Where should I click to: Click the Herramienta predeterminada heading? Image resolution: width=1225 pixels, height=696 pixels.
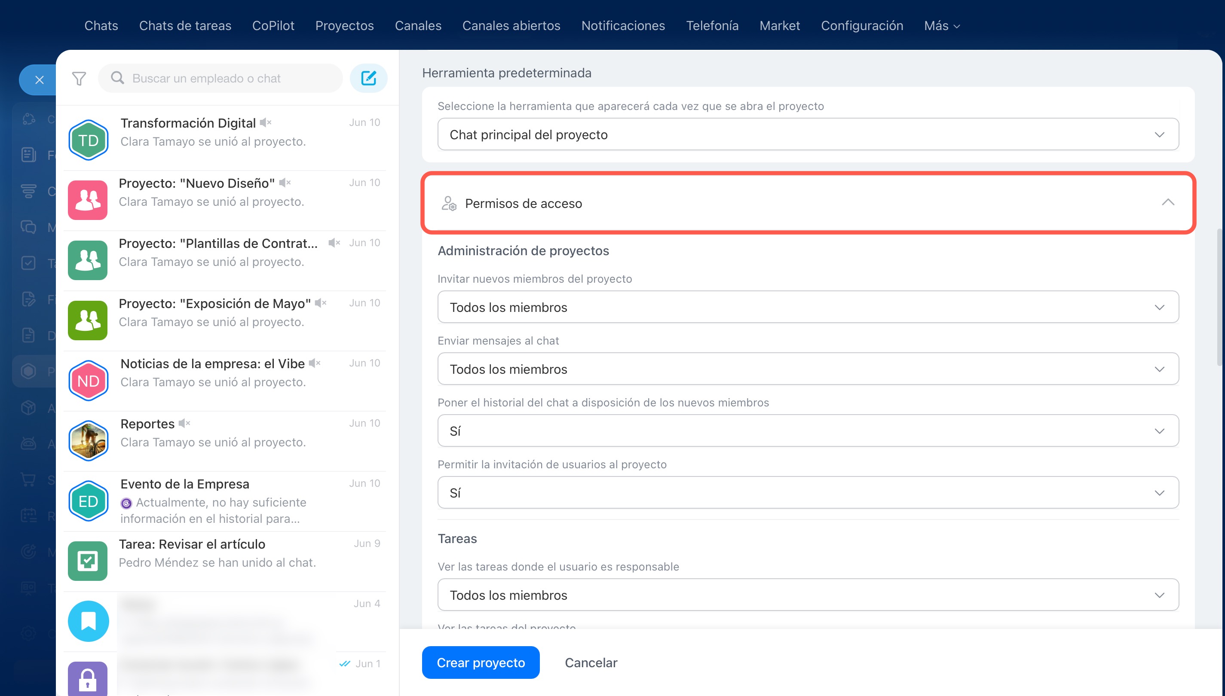tap(506, 73)
